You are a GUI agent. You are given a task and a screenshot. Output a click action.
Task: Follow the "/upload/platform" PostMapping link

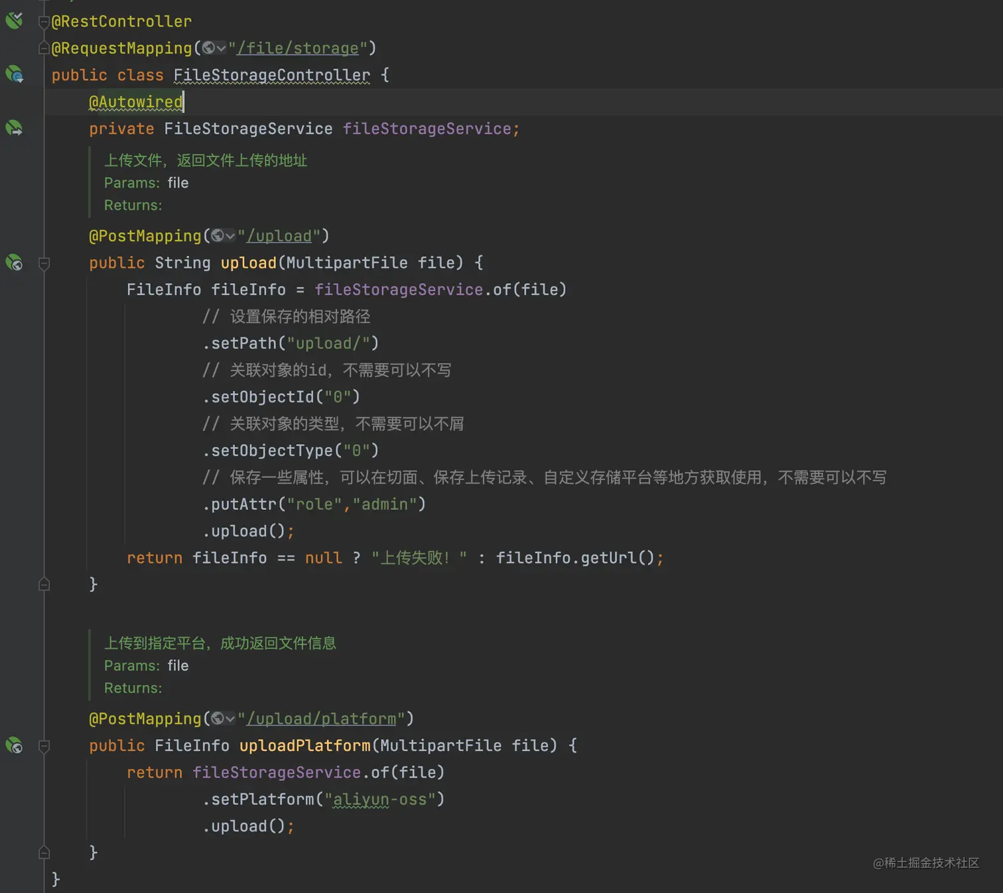tap(322, 719)
